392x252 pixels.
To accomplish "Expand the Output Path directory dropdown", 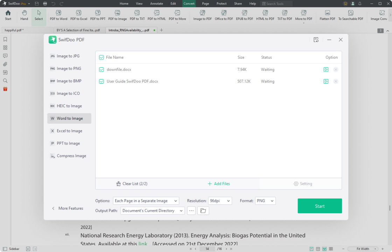I will (x=153, y=211).
